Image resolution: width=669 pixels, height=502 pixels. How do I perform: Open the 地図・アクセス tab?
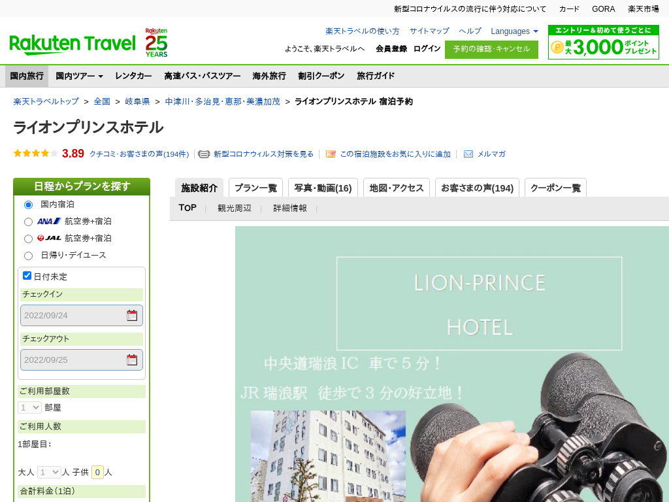click(397, 188)
